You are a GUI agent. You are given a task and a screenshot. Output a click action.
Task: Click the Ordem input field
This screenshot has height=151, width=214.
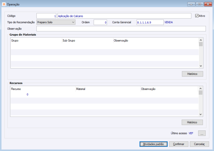pyautogui.click(x=100, y=22)
